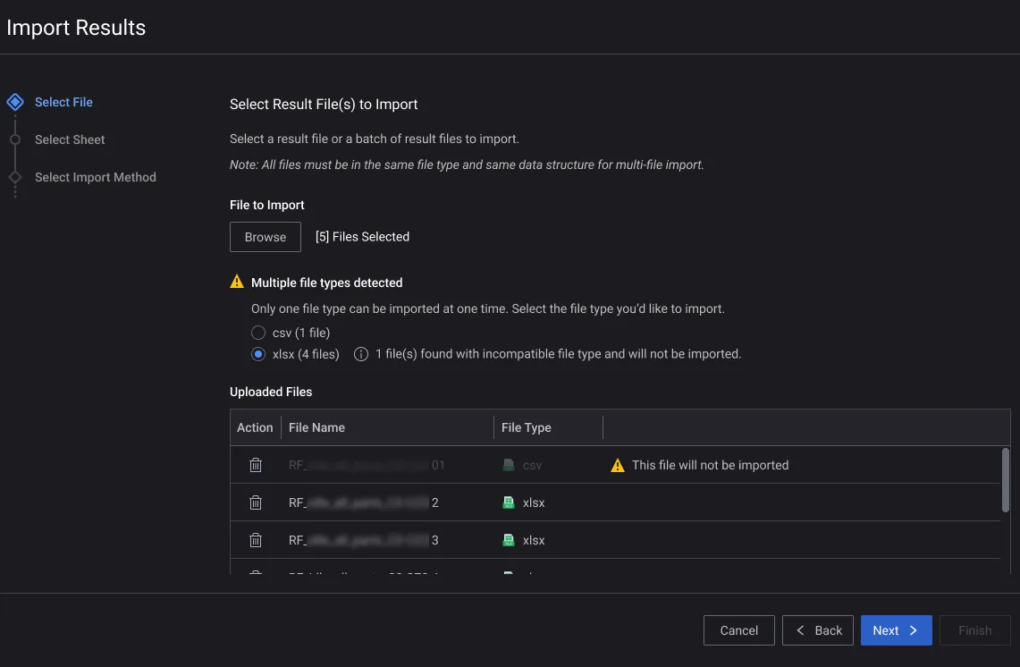Click the Action column header
Image resolution: width=1020 pixels, height=667 pixels.
[x=255, y=427]
